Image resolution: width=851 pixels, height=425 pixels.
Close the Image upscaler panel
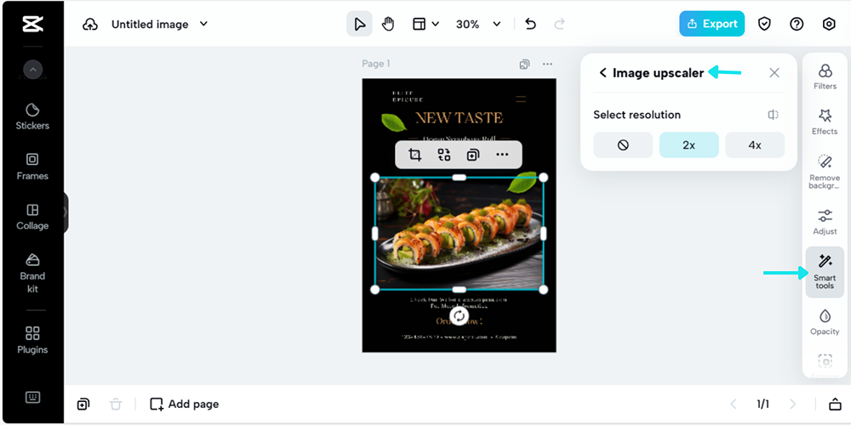pyautogui.click(x=774, y=72)
